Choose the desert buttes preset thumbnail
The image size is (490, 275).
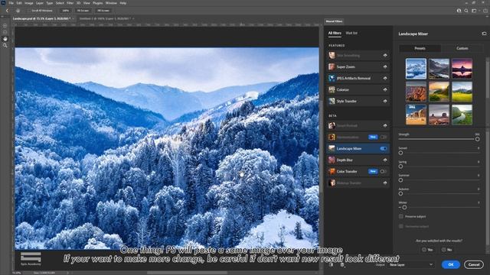439,115
